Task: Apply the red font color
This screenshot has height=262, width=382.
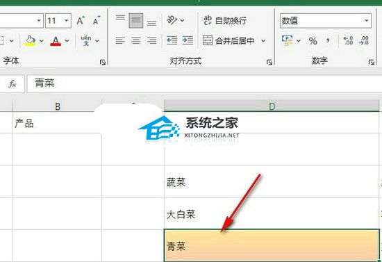Action: [56, 41]
